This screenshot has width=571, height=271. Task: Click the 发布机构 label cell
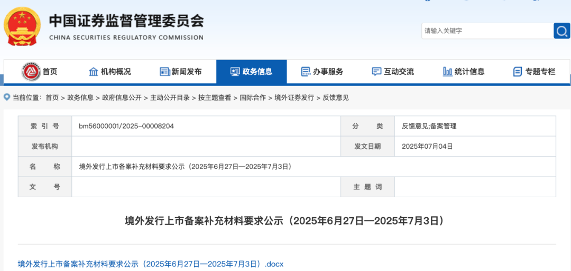45,147
